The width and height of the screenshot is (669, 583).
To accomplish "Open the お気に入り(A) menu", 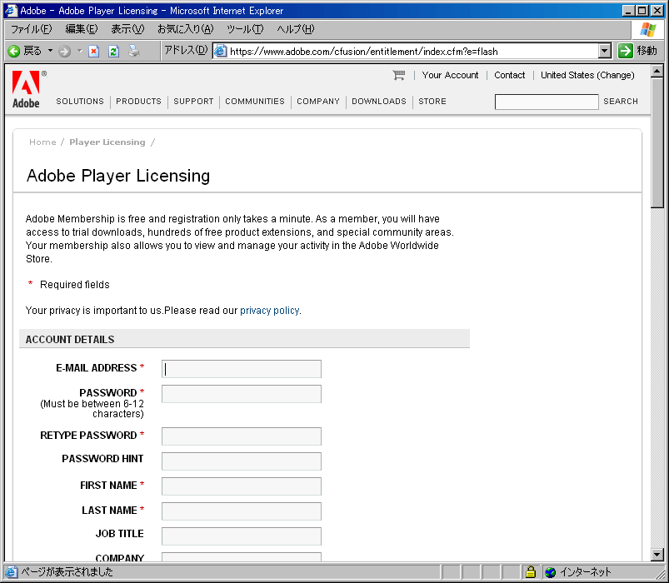I will pos(185,29).
